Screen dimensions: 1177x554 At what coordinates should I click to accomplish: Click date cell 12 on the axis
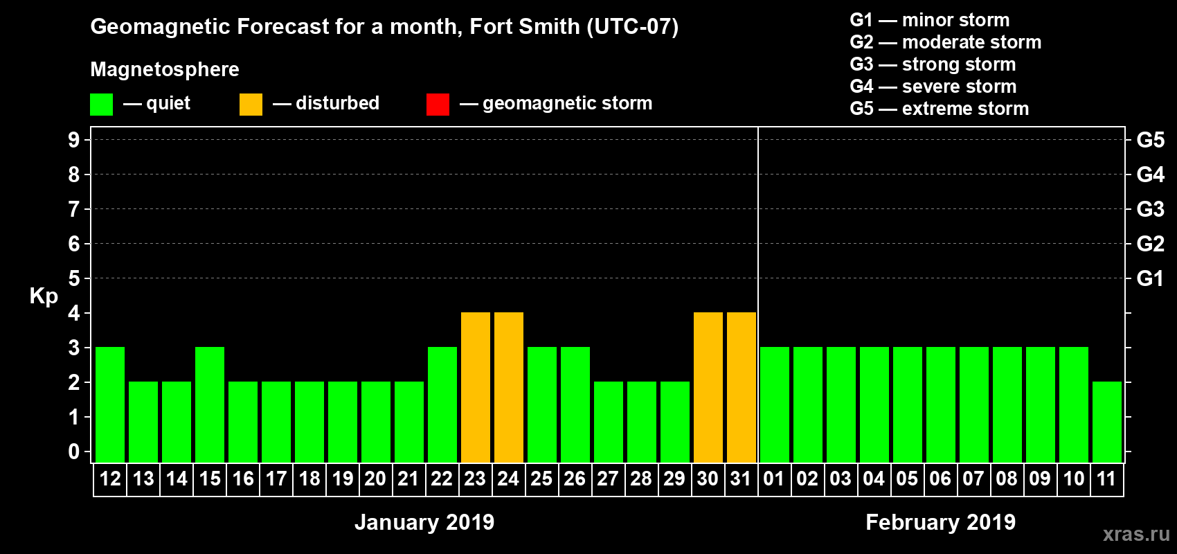tap(110, 479)
